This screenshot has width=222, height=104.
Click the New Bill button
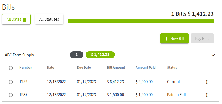(x=174, y=39)
